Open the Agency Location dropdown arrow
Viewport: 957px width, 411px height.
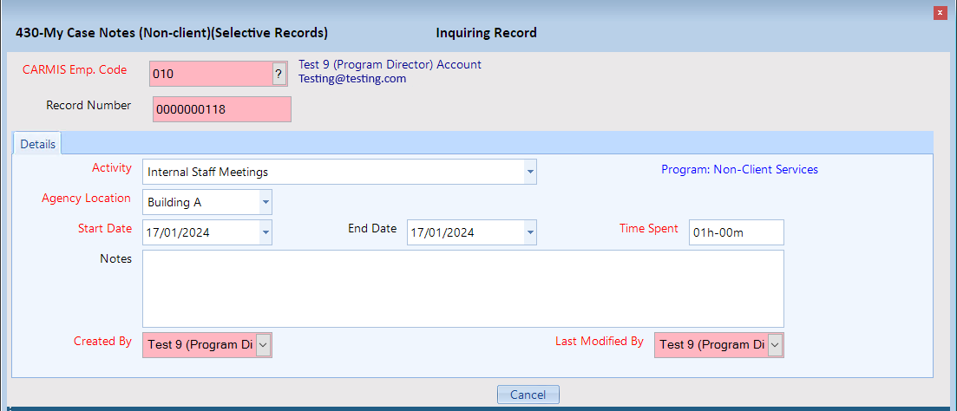pyautogui.click(x=265, y=203)
